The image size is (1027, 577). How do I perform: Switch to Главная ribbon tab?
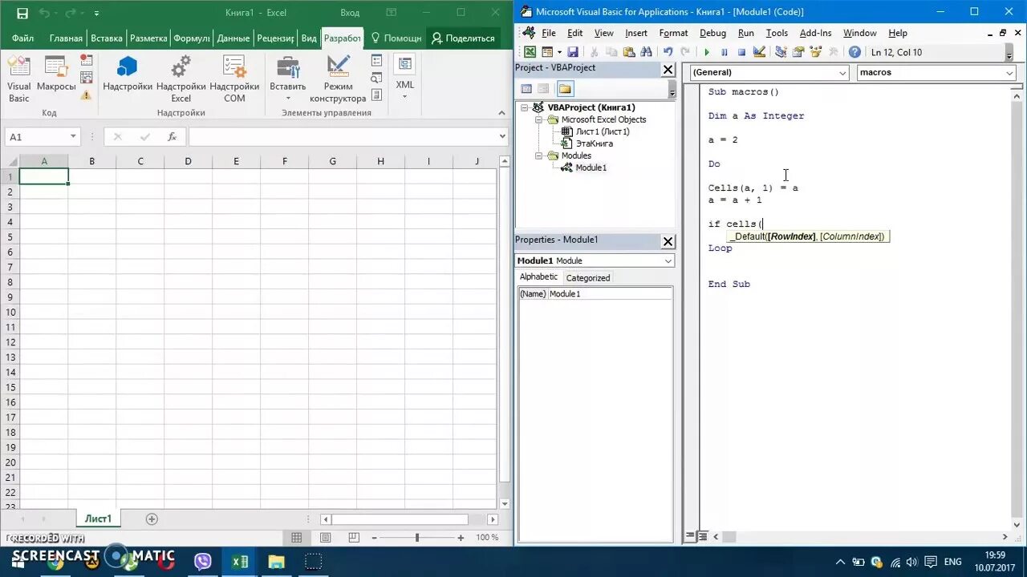[x=66, y=38]
